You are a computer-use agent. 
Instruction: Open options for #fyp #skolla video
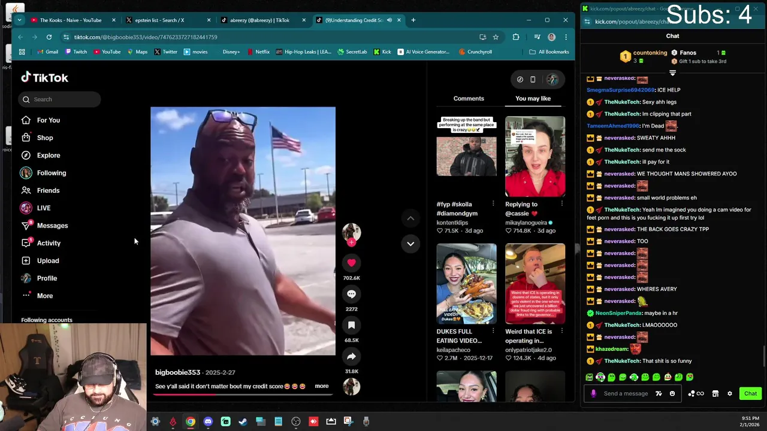[493, 204]
